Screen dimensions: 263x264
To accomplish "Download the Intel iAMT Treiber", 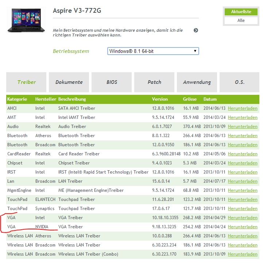I will pyautogui.click(x=243, y=117).
